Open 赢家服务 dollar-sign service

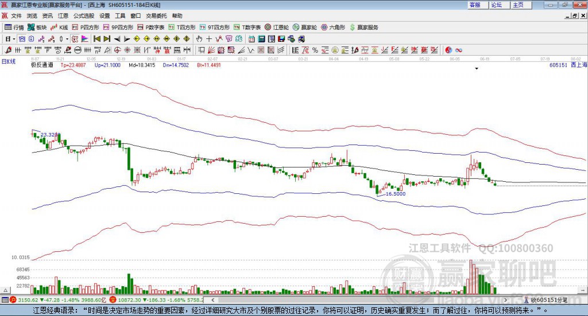[x=363, y=28]
